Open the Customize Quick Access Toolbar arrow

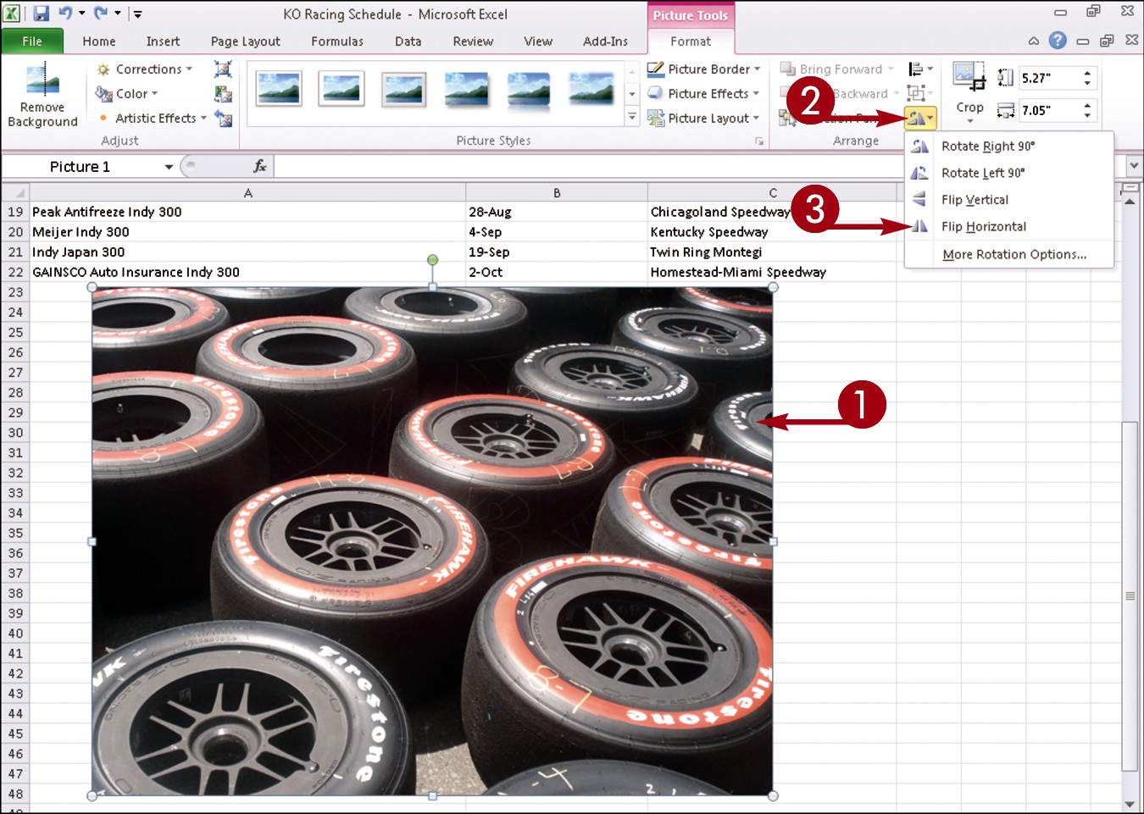(137, 14)
